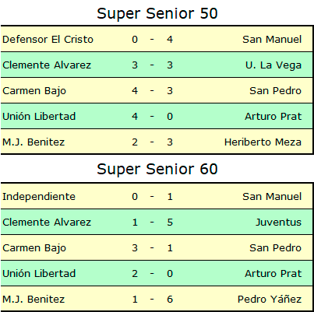Click the Juventus team name
The height and width of the screenshot is (312, 314).
point(278,223)
